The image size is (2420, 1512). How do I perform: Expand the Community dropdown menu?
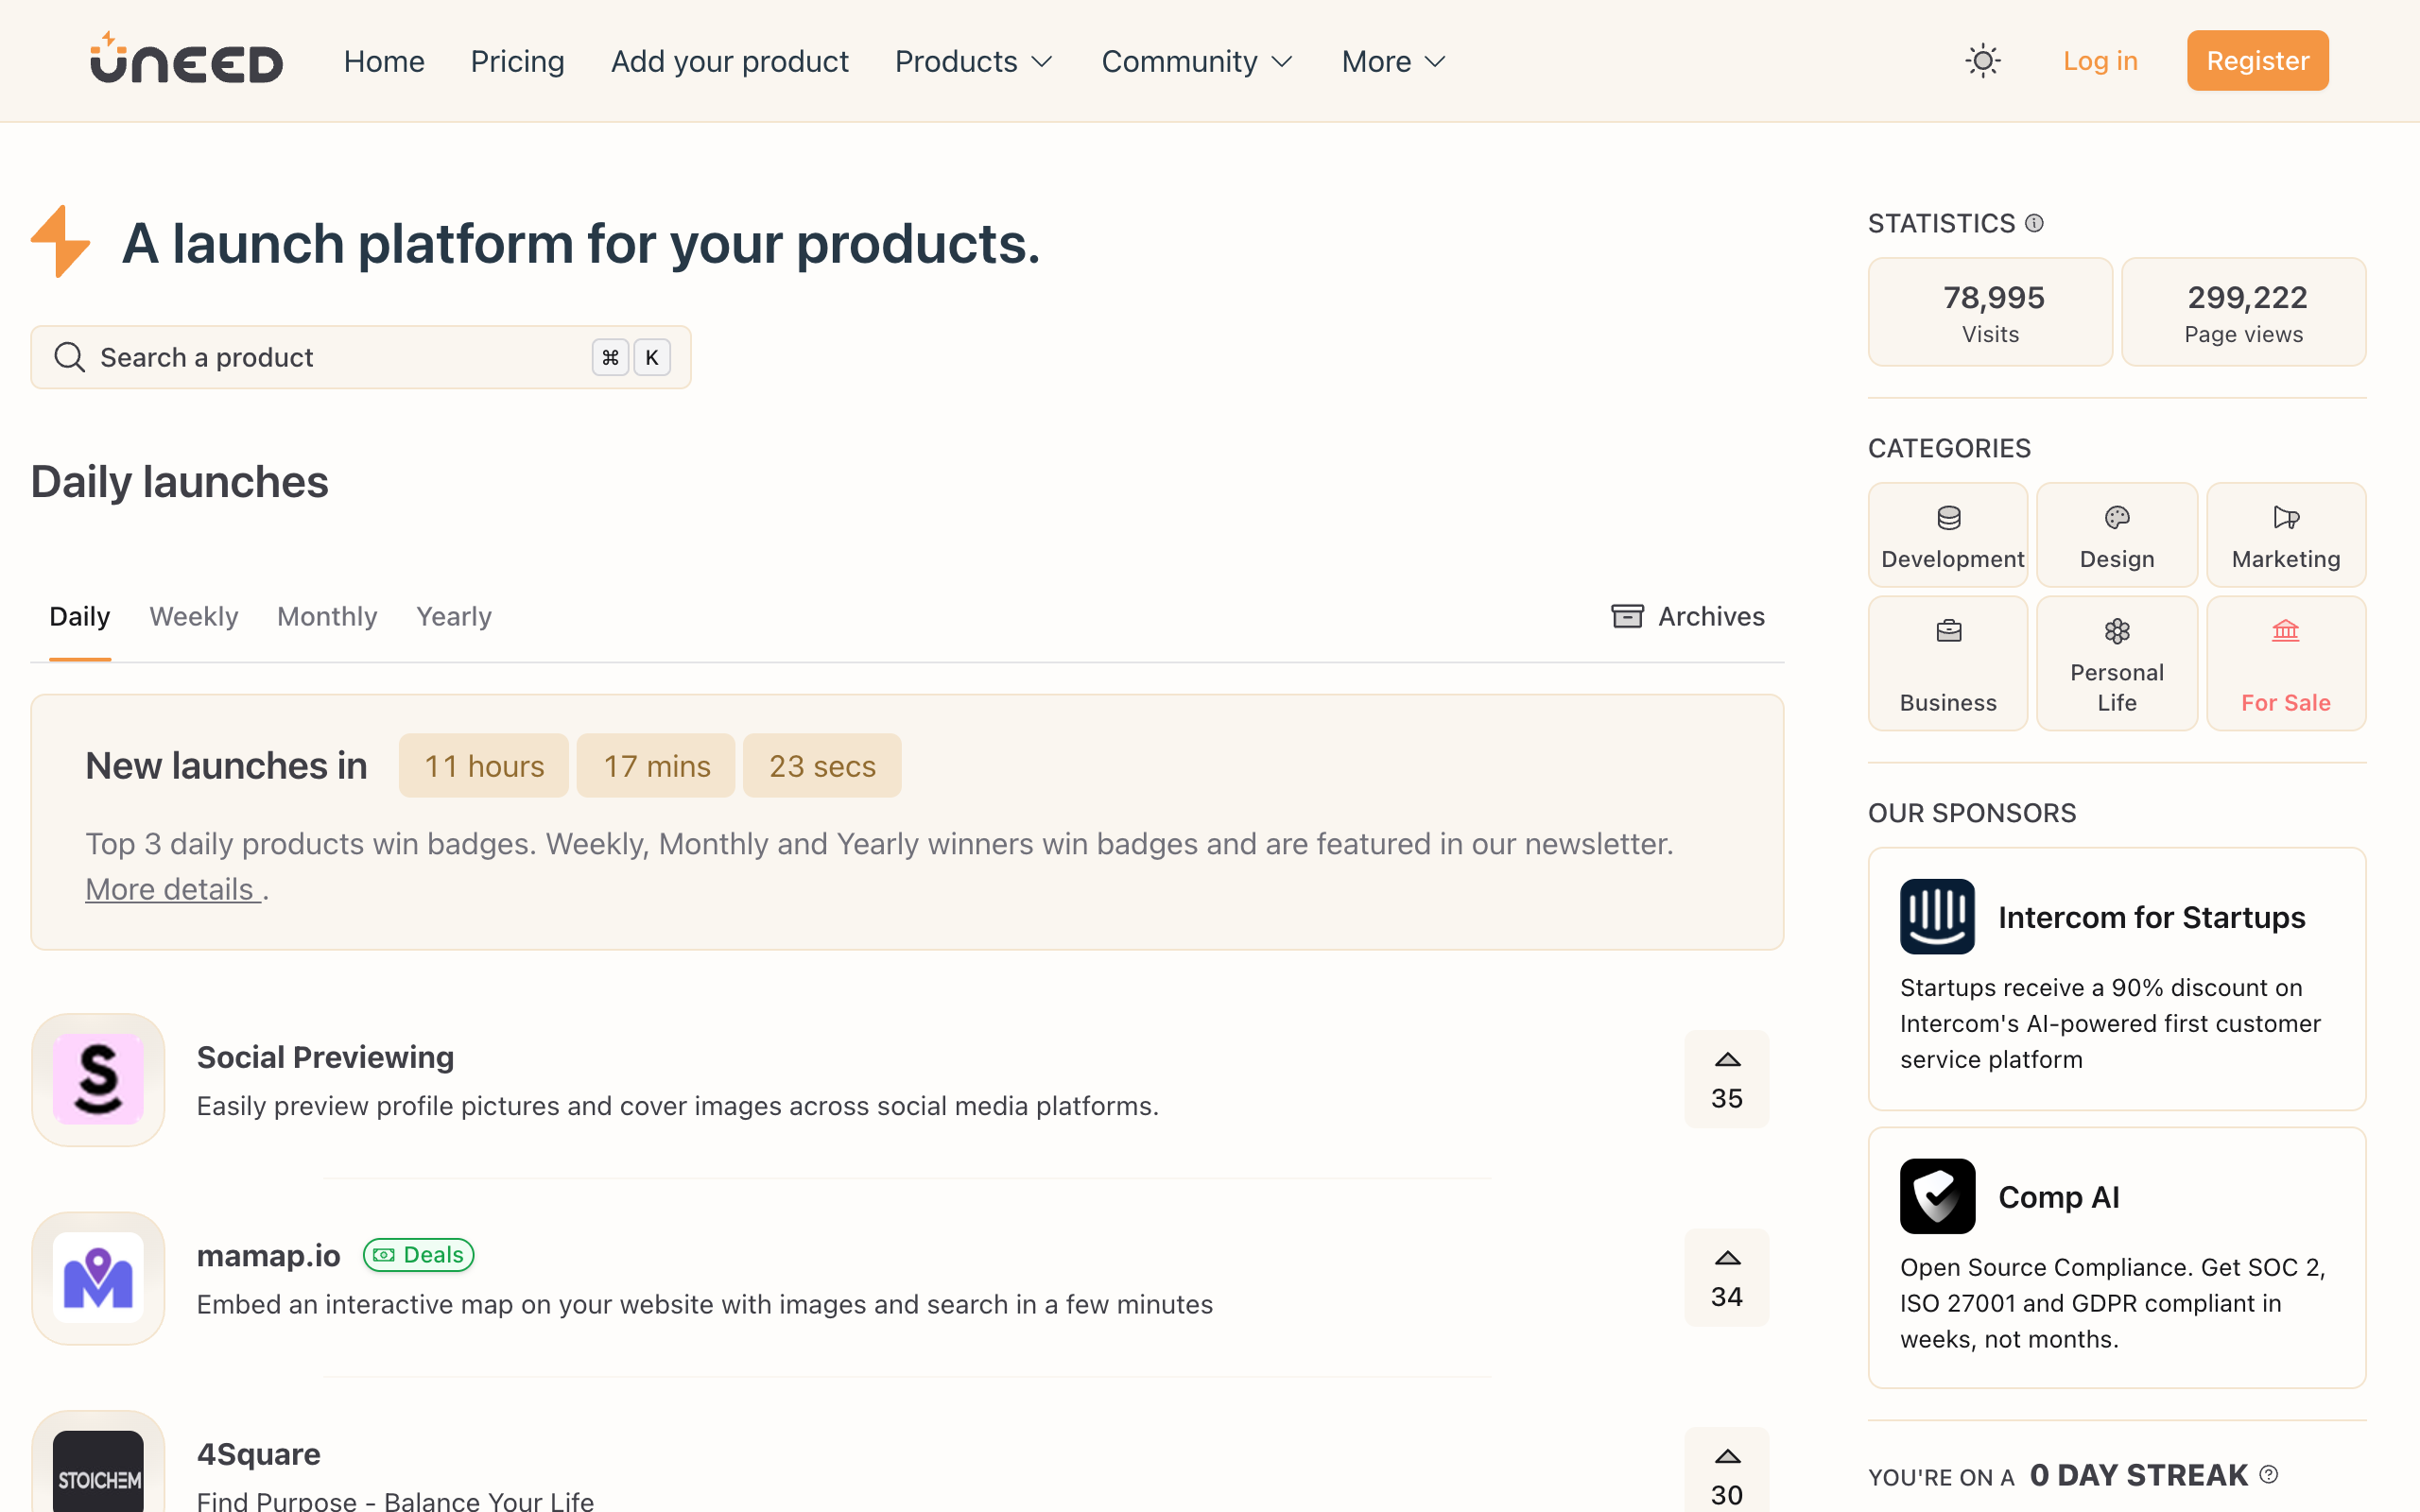click(x=1197, y=61)
